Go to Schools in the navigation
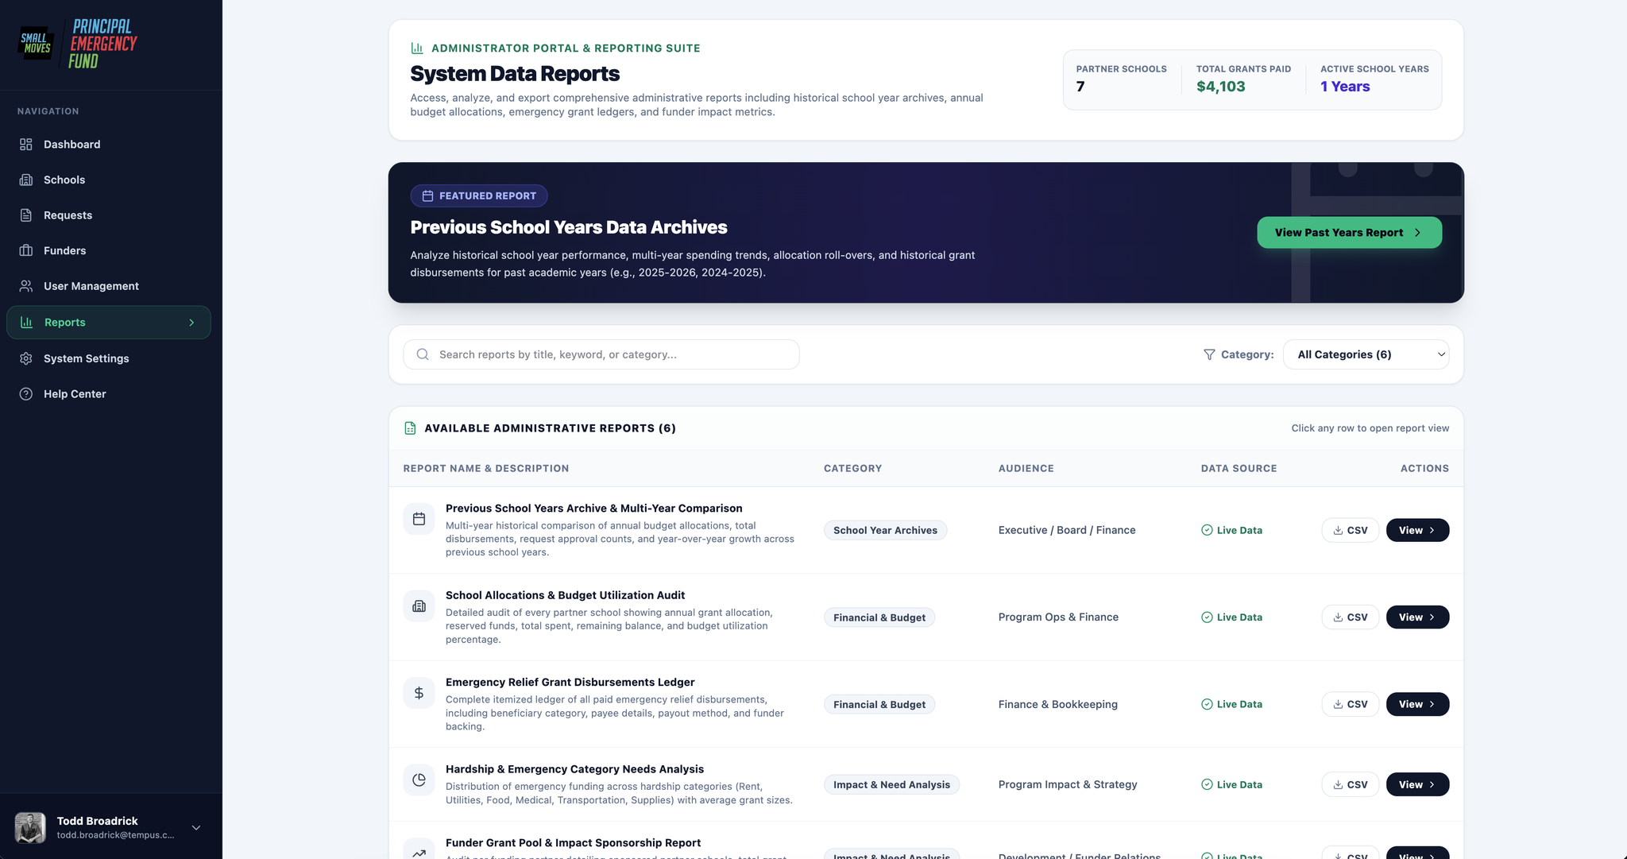1627x859 pixels. pos(109,180)
